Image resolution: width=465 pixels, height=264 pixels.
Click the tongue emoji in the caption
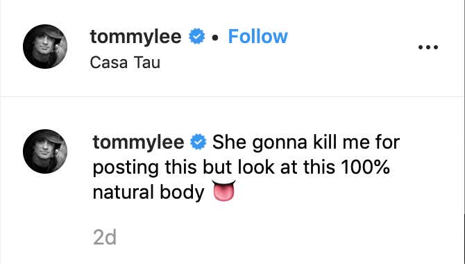coord(224,190)
